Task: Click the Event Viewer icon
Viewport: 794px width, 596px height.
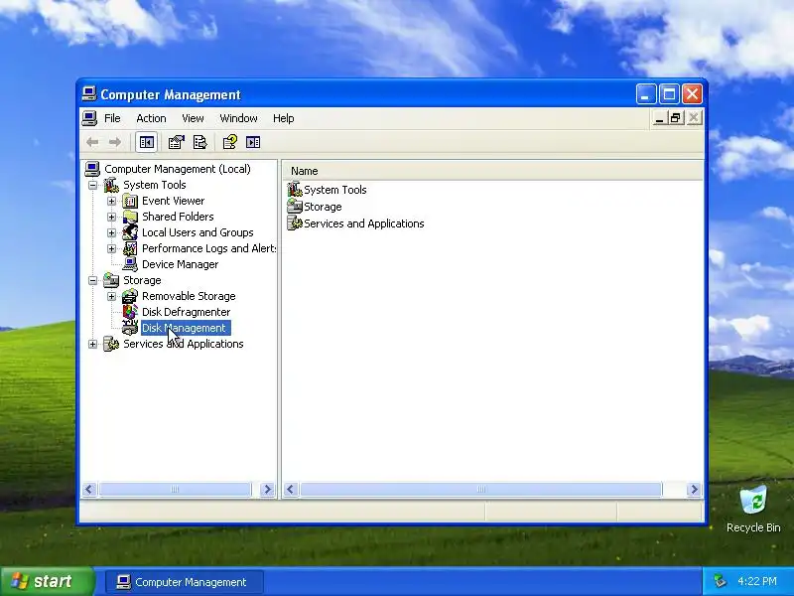Action: [x=130, y=202]
